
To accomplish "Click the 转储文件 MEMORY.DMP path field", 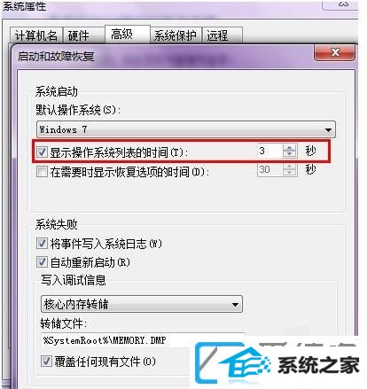I will pyautogui.click(x=144, y=340).
